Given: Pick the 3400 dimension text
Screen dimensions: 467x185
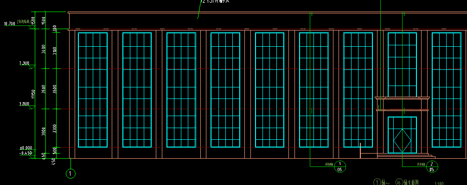Looking at the screenshot, I should coord(44,49).
